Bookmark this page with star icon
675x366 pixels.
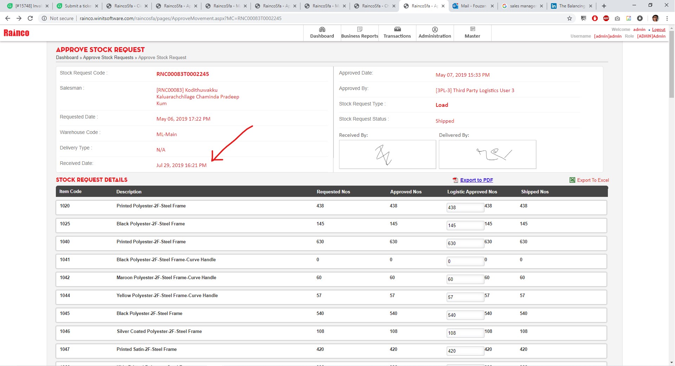[x=570, y=18]
